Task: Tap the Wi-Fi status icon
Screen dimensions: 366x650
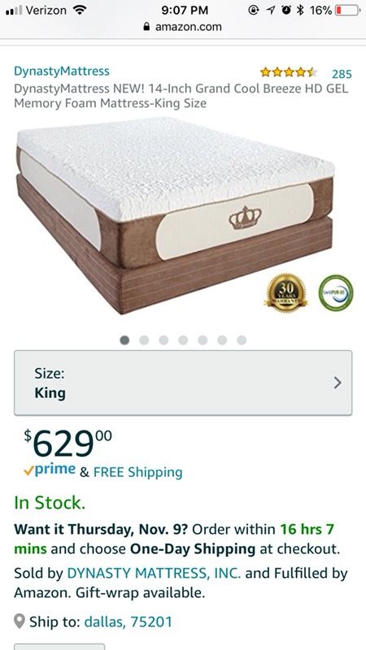Action: [x=79, y=10]
